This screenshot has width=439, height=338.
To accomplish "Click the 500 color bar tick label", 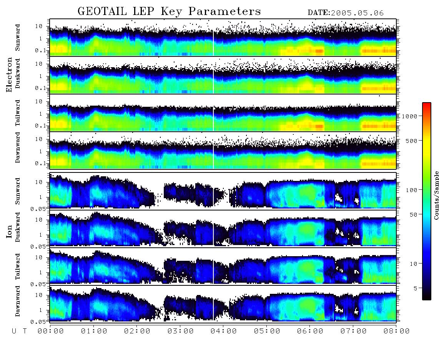I will (x=412, y=141).
